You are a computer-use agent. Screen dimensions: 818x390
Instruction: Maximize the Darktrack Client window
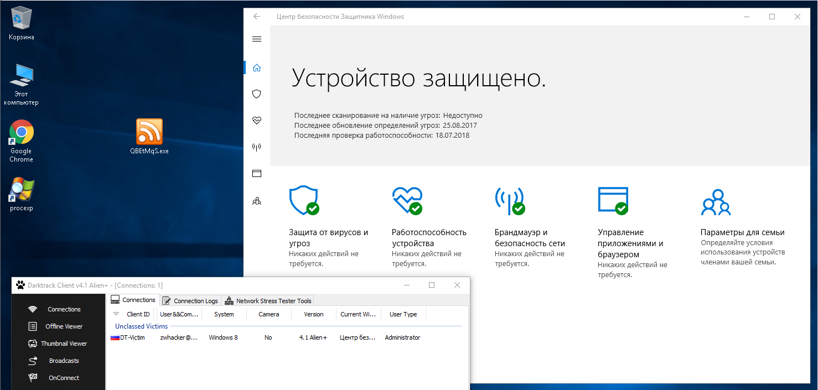tap(432, 285)
